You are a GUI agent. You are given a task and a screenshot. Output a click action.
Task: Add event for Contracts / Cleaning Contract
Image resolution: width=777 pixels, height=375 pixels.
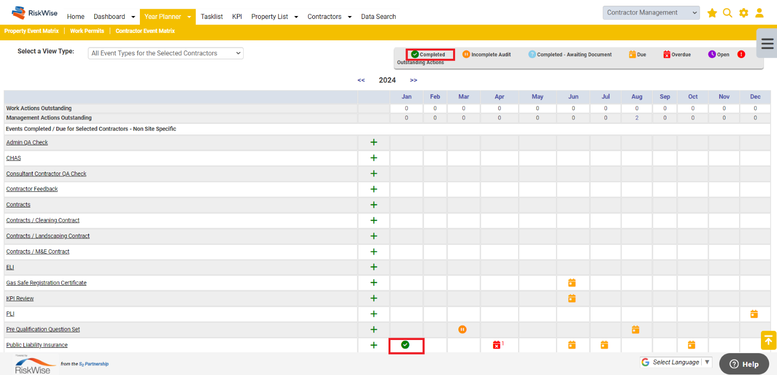click(x=374, y=221)
